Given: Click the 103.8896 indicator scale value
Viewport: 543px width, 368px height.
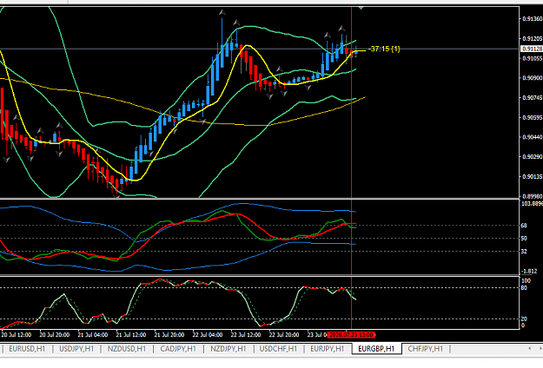Looking at the screenshot, I should pyautogui.click(x=533, y=204).
